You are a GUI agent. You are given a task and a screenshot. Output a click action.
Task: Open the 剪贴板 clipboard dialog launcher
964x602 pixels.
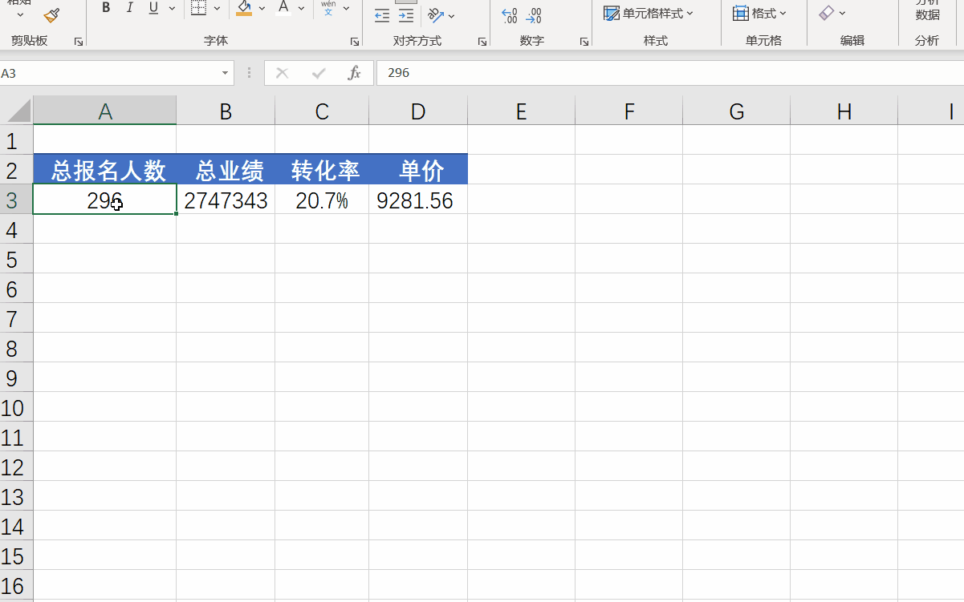[x=79, y=42]
